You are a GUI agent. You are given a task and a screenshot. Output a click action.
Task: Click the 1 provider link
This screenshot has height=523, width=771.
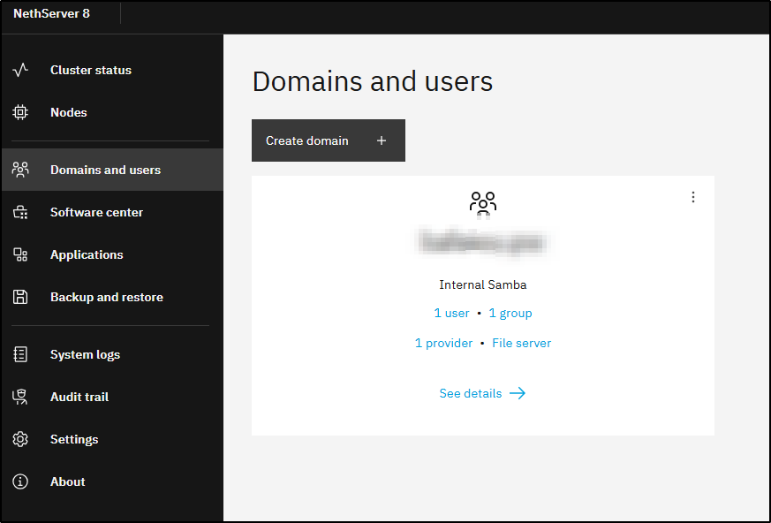point(443,343)
